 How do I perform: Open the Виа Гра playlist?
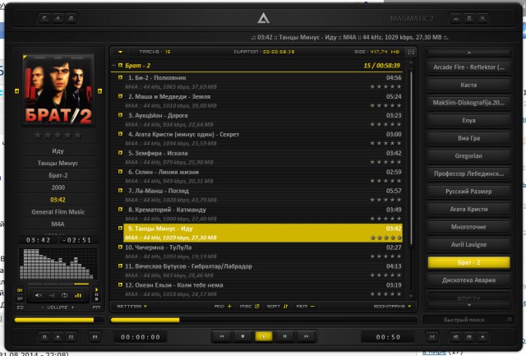tap(468, 138)
